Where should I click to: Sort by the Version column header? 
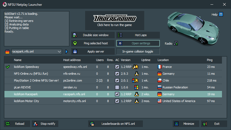click(126, 60)
